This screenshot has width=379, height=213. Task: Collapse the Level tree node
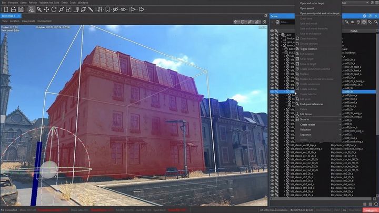[279, 35]
